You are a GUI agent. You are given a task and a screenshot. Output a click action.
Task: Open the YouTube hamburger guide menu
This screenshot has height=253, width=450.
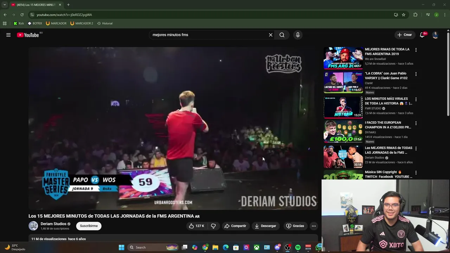(x=8, y=35)
